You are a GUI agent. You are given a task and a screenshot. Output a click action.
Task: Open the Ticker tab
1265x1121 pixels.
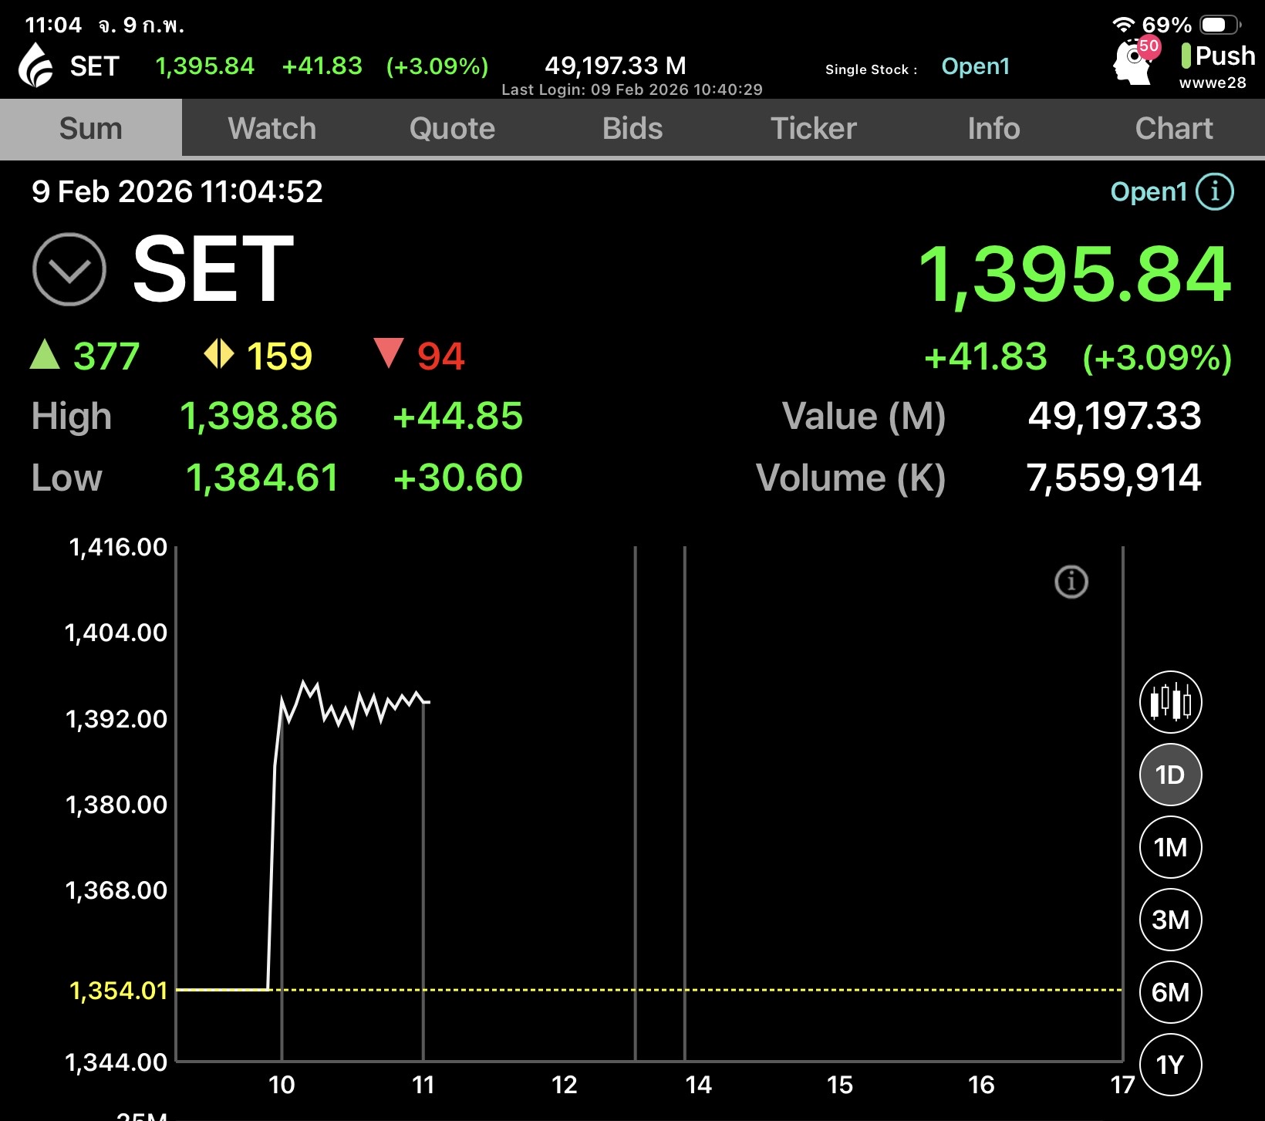click(814, 128)
